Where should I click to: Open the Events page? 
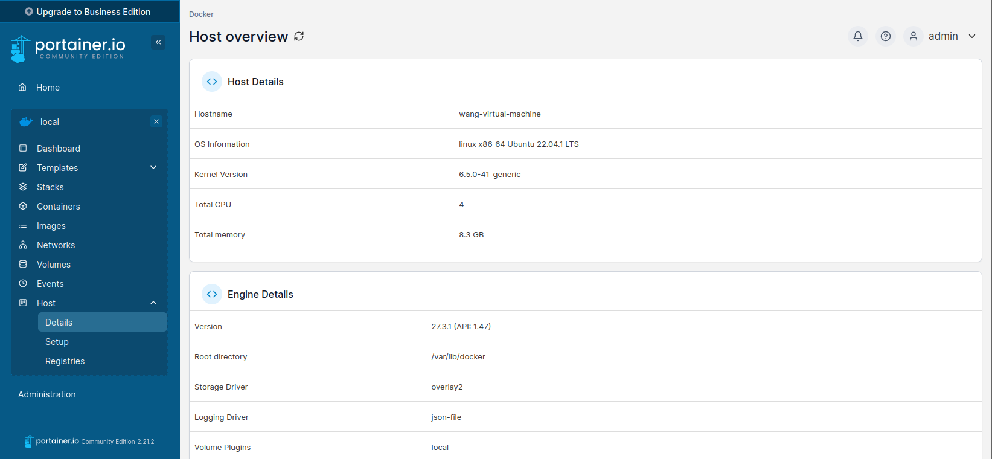(x=50, y=284)
